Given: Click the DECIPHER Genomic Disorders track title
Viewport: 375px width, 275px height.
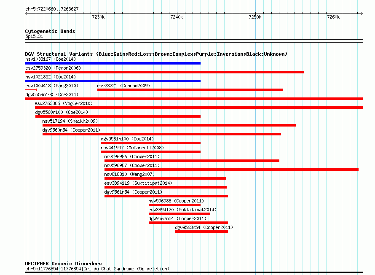Looking at the screenshot, I should pyautogui.click(x=63, y=264).
